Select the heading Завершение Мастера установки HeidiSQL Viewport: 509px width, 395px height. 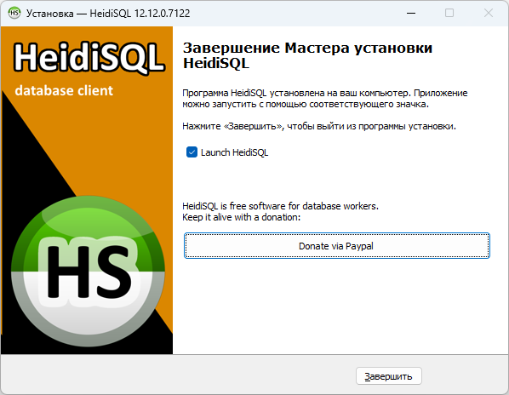307,55
